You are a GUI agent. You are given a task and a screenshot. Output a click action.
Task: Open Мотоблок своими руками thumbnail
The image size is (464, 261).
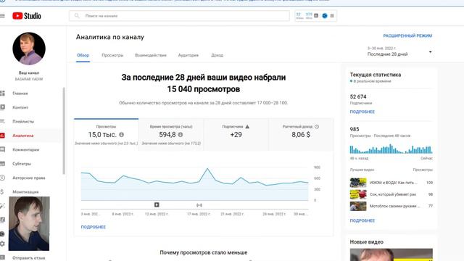(358, 206)
